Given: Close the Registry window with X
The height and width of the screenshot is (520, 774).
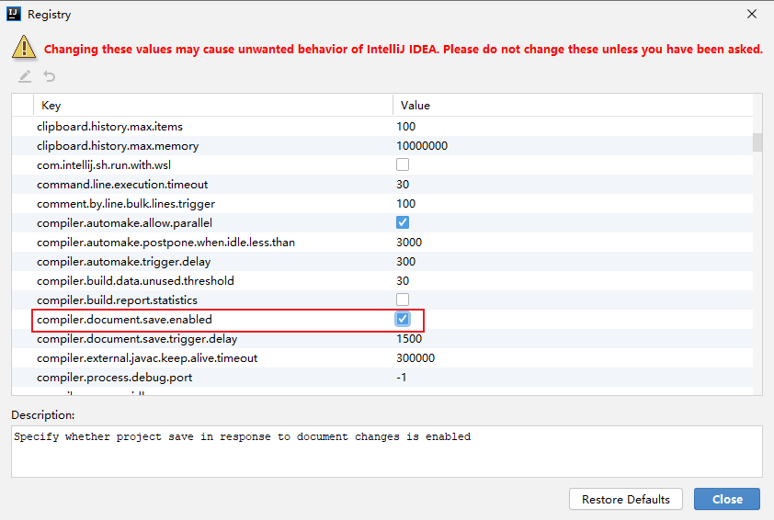Looking at the screenshot, I should pyautogui.click(x=751, y=15).
